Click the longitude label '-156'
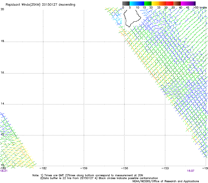The width and height of the screenshot is (208, 183). (x=125, y=168)
